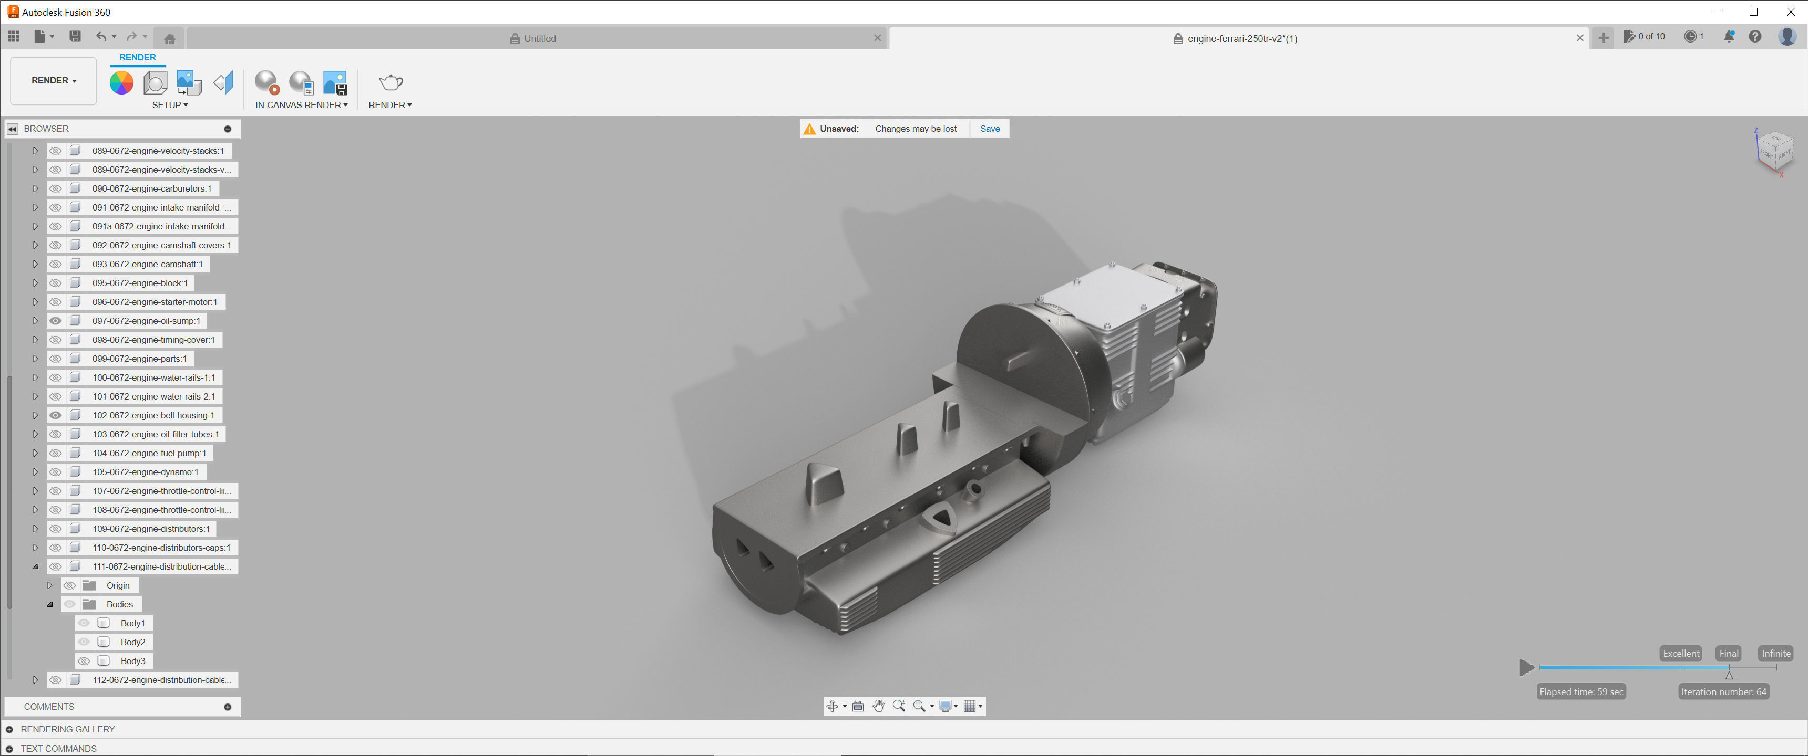
Task: Click the teapot Render icon
Action: pyautogui.click(x=390, y=83)
